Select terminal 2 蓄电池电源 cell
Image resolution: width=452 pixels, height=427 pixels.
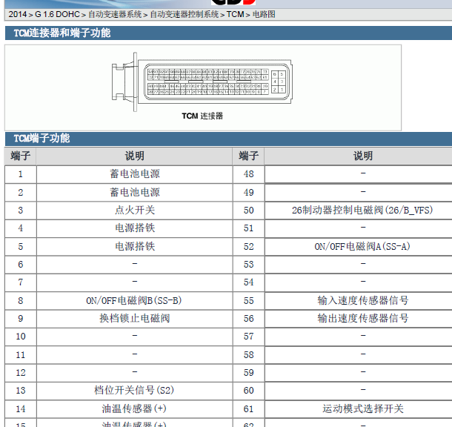click(x=135, y=192)
